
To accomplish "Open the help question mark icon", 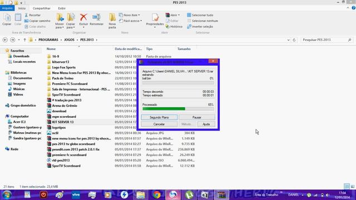I will 354,8.
